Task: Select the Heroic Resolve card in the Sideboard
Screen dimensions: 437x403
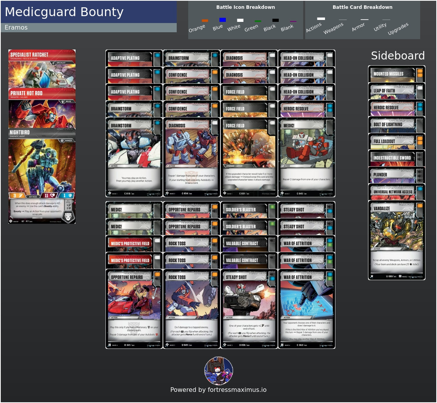Action: pos(397,108)
